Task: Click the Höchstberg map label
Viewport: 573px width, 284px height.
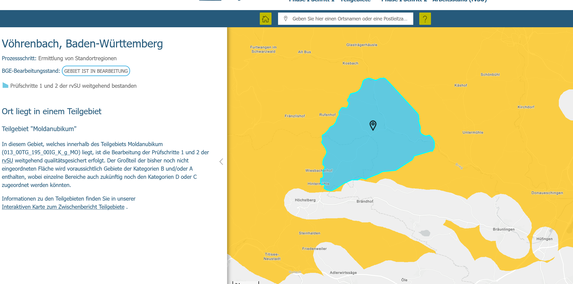Action: pos(305,200)
